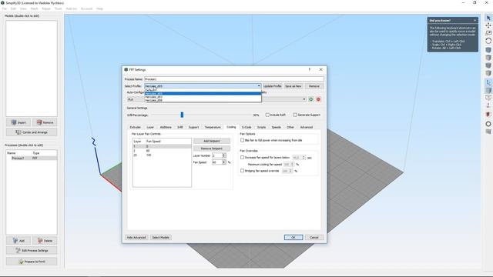The image size is (493, 277).
Task: Switch to the Advanced tab
Action: tap(307, 127)
